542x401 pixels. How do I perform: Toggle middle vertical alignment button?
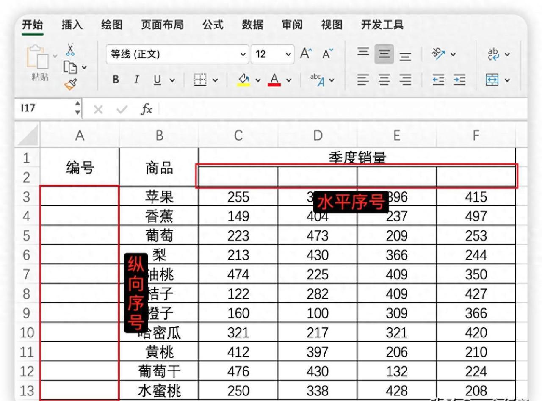[x=384, y=54]
